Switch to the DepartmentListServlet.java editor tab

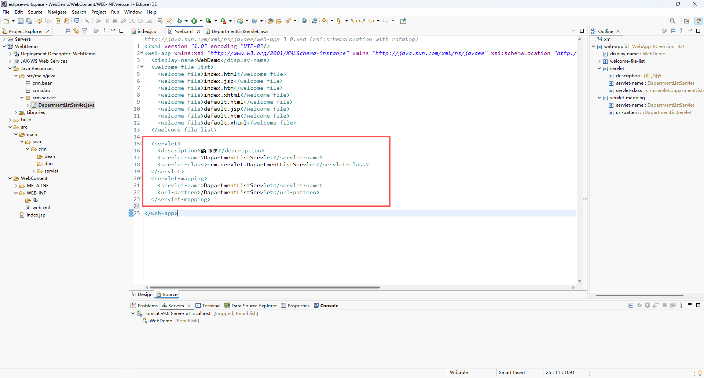237,31
